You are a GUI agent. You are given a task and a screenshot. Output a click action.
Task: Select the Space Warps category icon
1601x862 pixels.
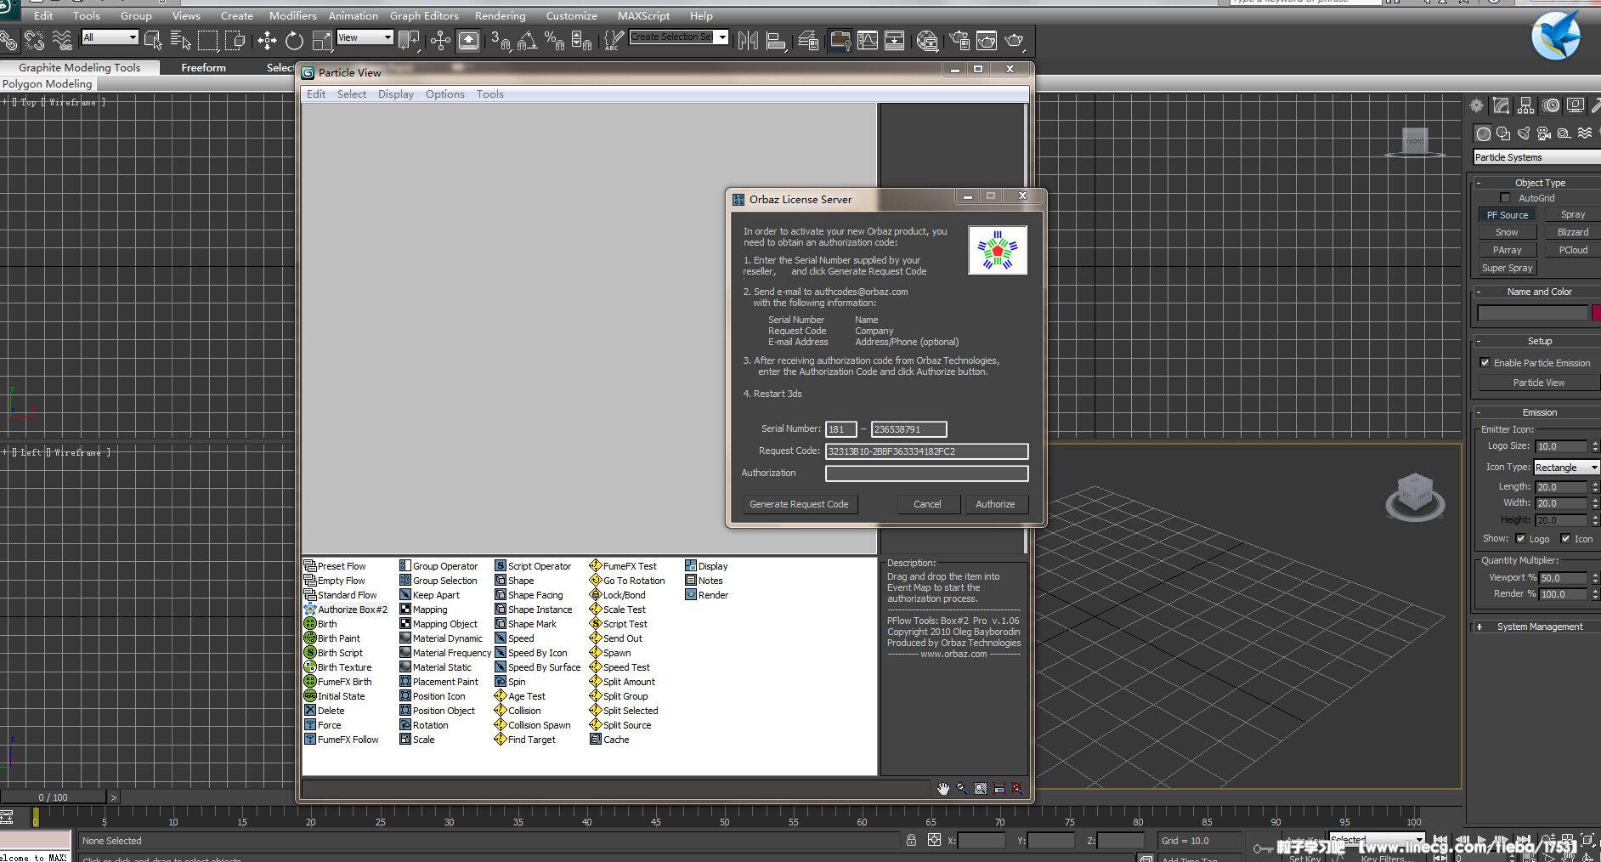coord(1585,133)
